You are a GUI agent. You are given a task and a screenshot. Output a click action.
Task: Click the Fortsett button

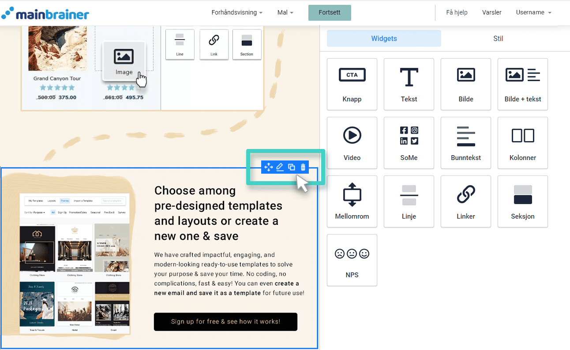pyautogui.click(x=330, y=13)
